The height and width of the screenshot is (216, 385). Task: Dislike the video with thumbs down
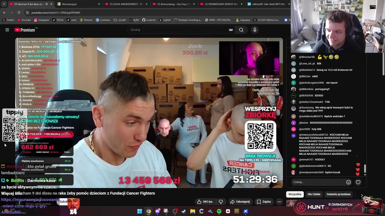click(221, 202)
